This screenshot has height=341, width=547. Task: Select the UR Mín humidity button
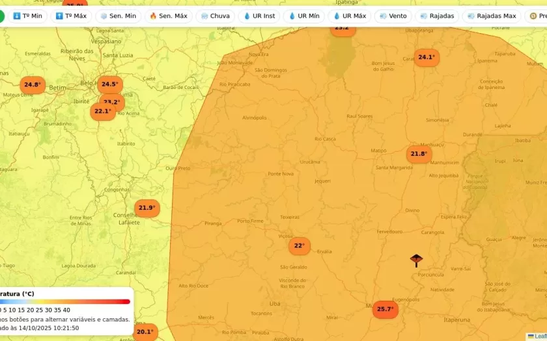coord(303,16)
